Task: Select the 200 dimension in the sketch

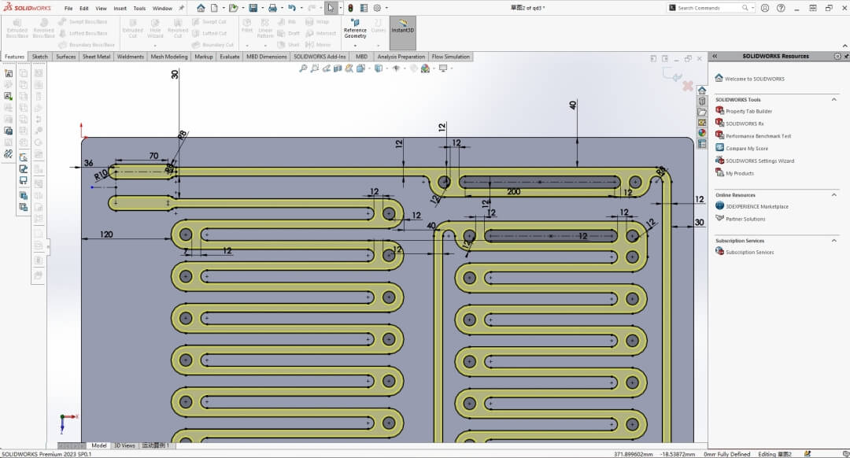Action: click(513, 191)
